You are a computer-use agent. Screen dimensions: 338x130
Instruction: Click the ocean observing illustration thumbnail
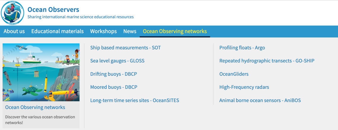(41, 72)
